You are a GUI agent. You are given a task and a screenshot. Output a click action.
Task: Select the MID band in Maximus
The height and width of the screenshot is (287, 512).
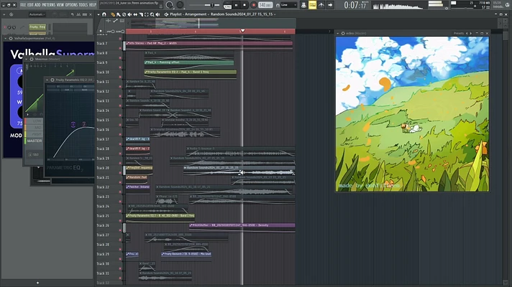35,128
